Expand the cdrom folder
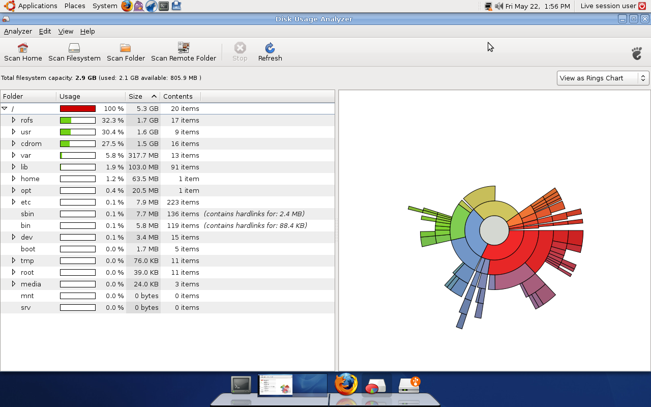The width and height of the screenshot is (651, 407). (x=14, y=143)
